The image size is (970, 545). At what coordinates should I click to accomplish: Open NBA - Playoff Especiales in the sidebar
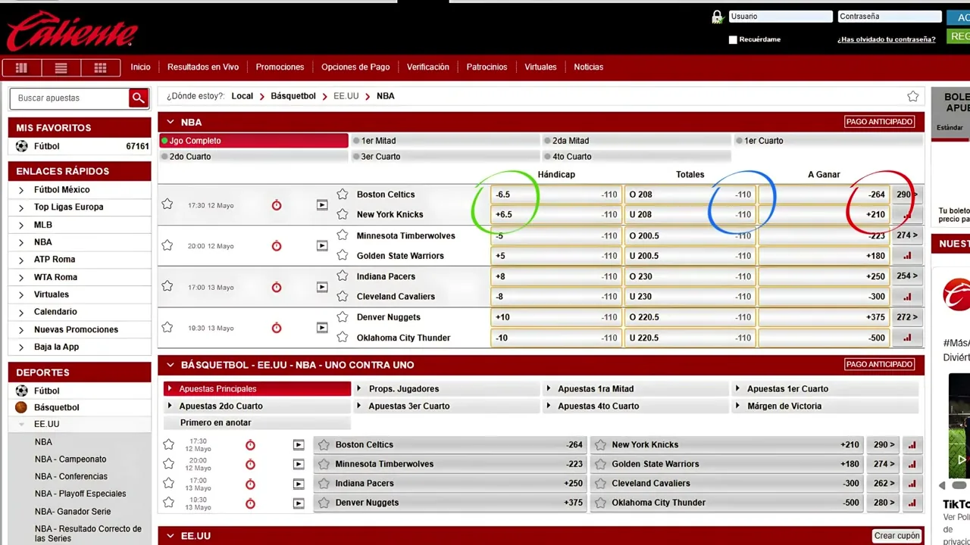(80, 494)
